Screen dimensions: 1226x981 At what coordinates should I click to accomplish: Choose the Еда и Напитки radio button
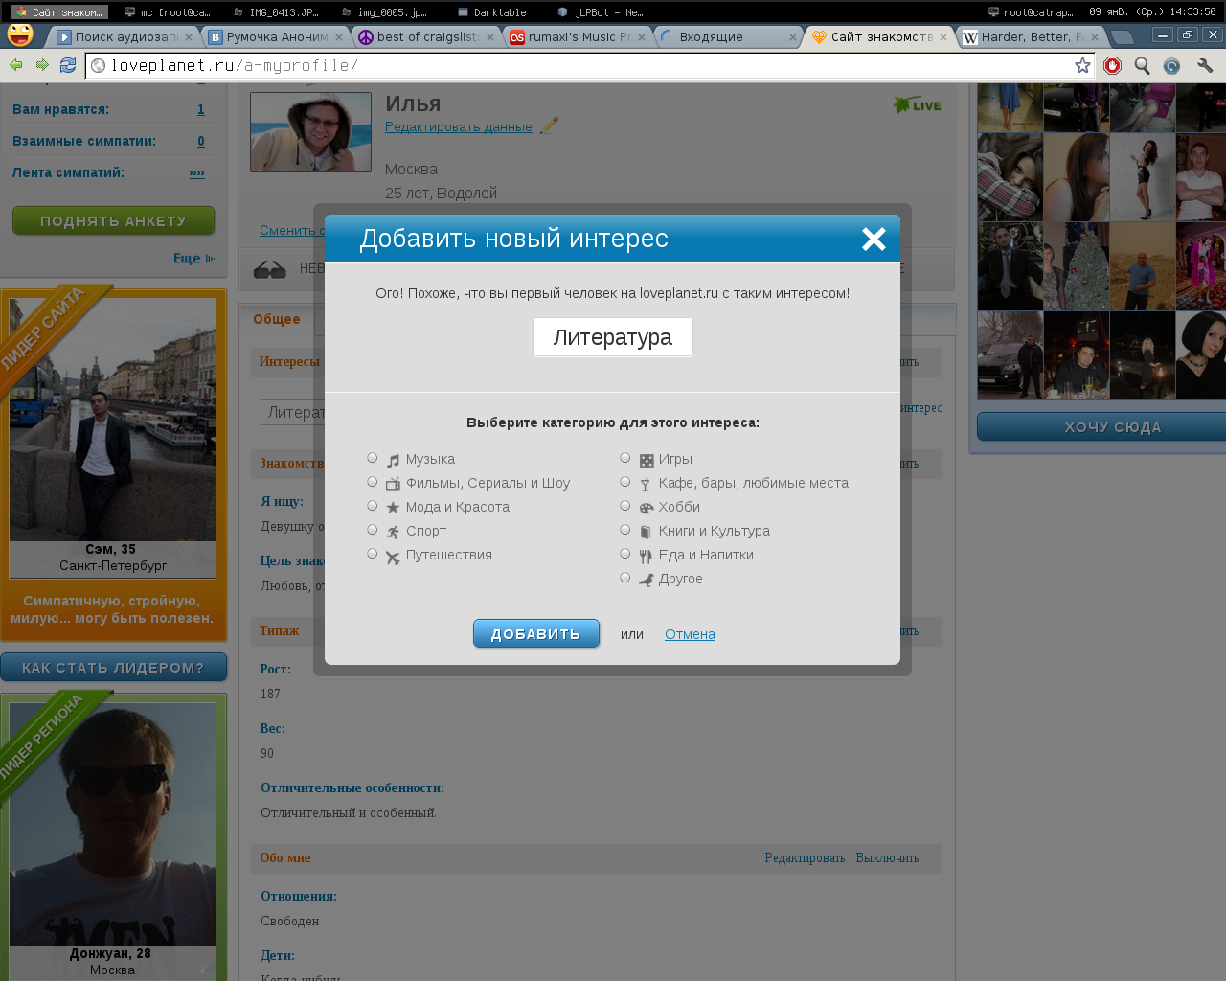[x=624, y=554]
